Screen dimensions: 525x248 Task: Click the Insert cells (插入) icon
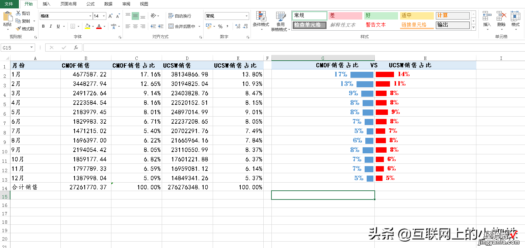(x=487, y=16)
